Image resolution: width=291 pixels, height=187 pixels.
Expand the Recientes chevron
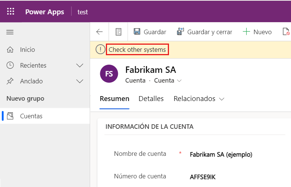80,65
